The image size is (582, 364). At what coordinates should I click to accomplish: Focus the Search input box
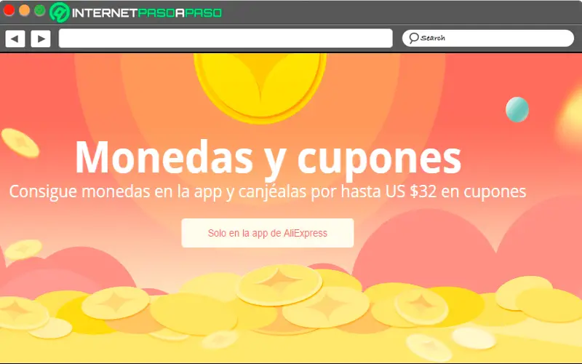coord(488,39)
